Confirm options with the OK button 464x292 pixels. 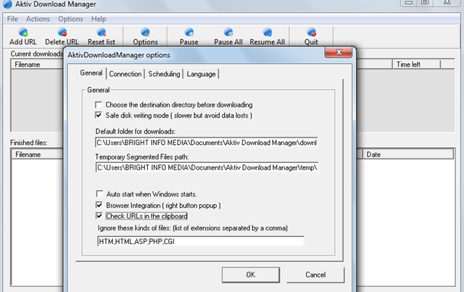251,275
